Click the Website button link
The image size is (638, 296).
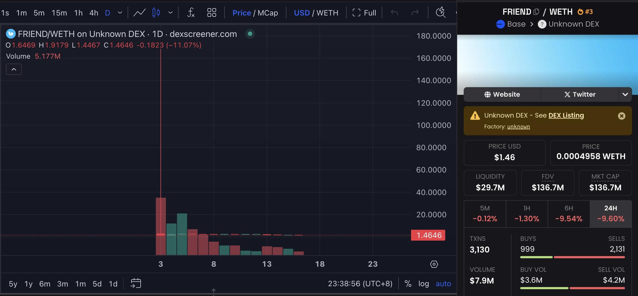point(502,94)
